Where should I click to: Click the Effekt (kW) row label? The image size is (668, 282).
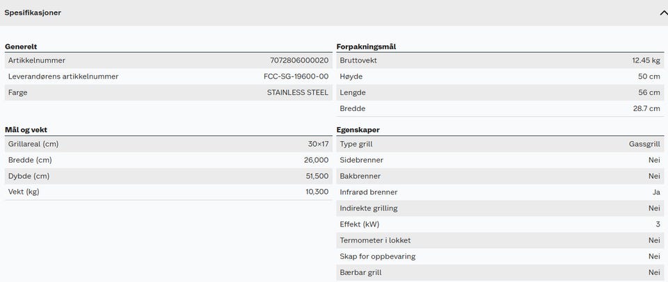pyautogui.click(x=359, y=224)
